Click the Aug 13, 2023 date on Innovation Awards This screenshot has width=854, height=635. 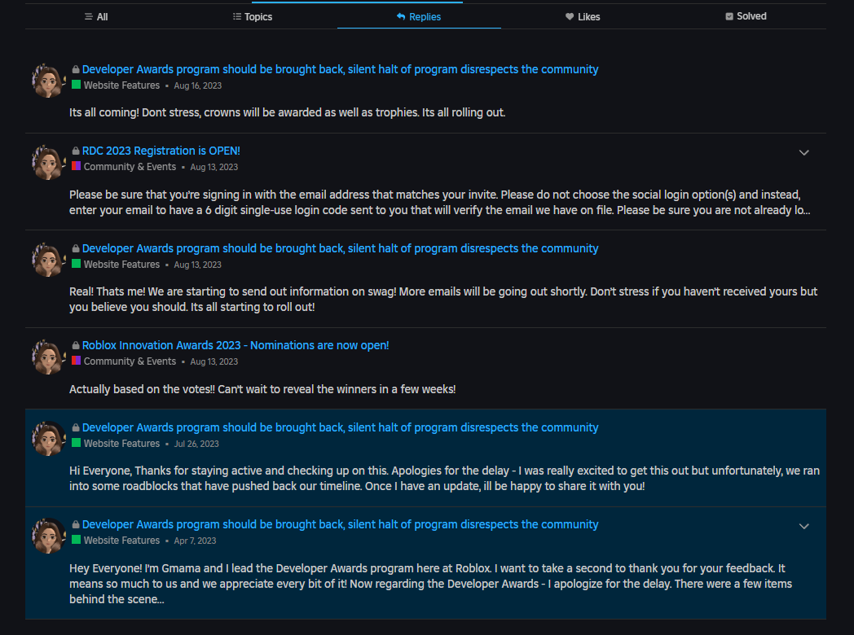click(213, 361)
